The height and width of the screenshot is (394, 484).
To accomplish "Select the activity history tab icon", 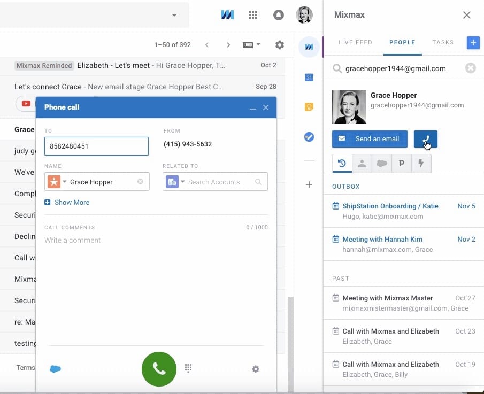I will 342,163.
